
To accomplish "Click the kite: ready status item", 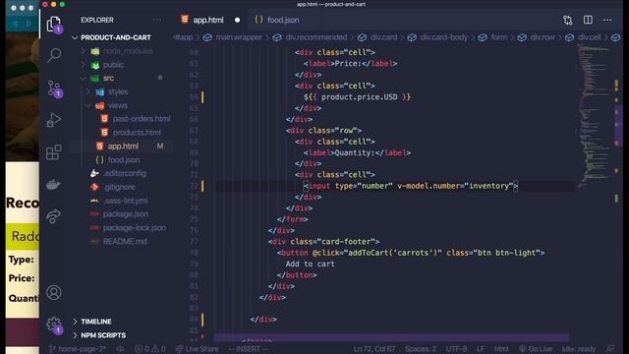I will point(579,349).
